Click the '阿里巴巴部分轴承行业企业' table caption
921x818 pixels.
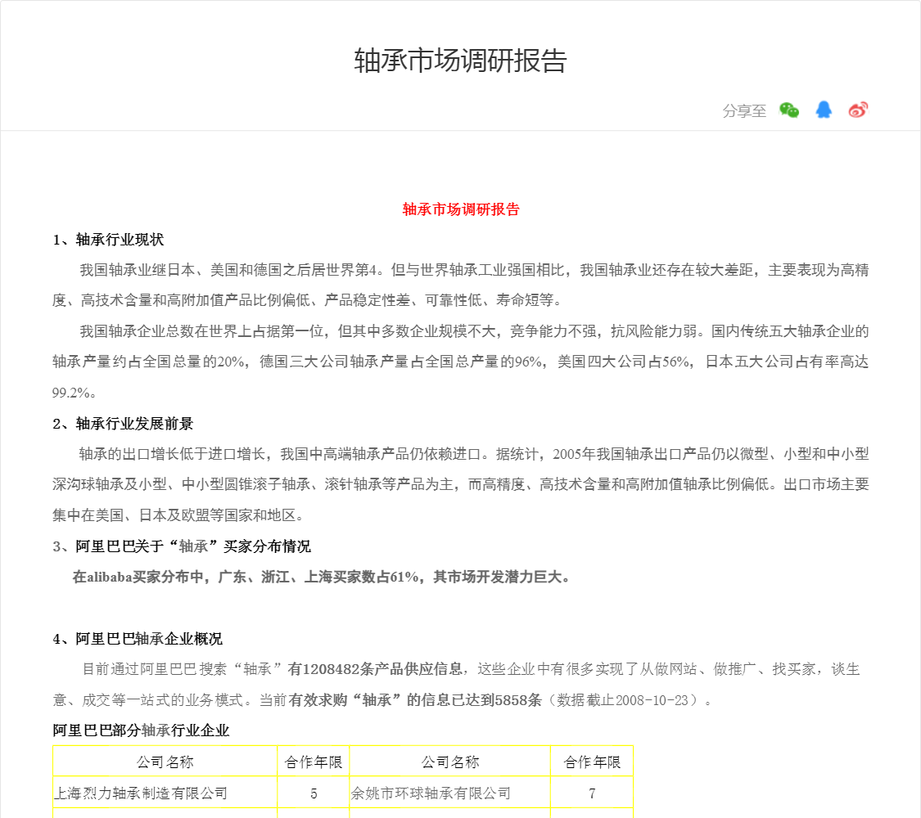coord(141,730)
